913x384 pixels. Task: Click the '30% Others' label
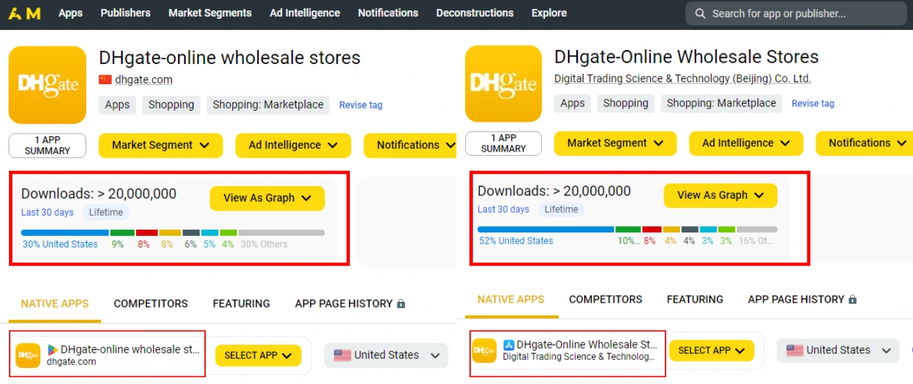coord(264,244)
